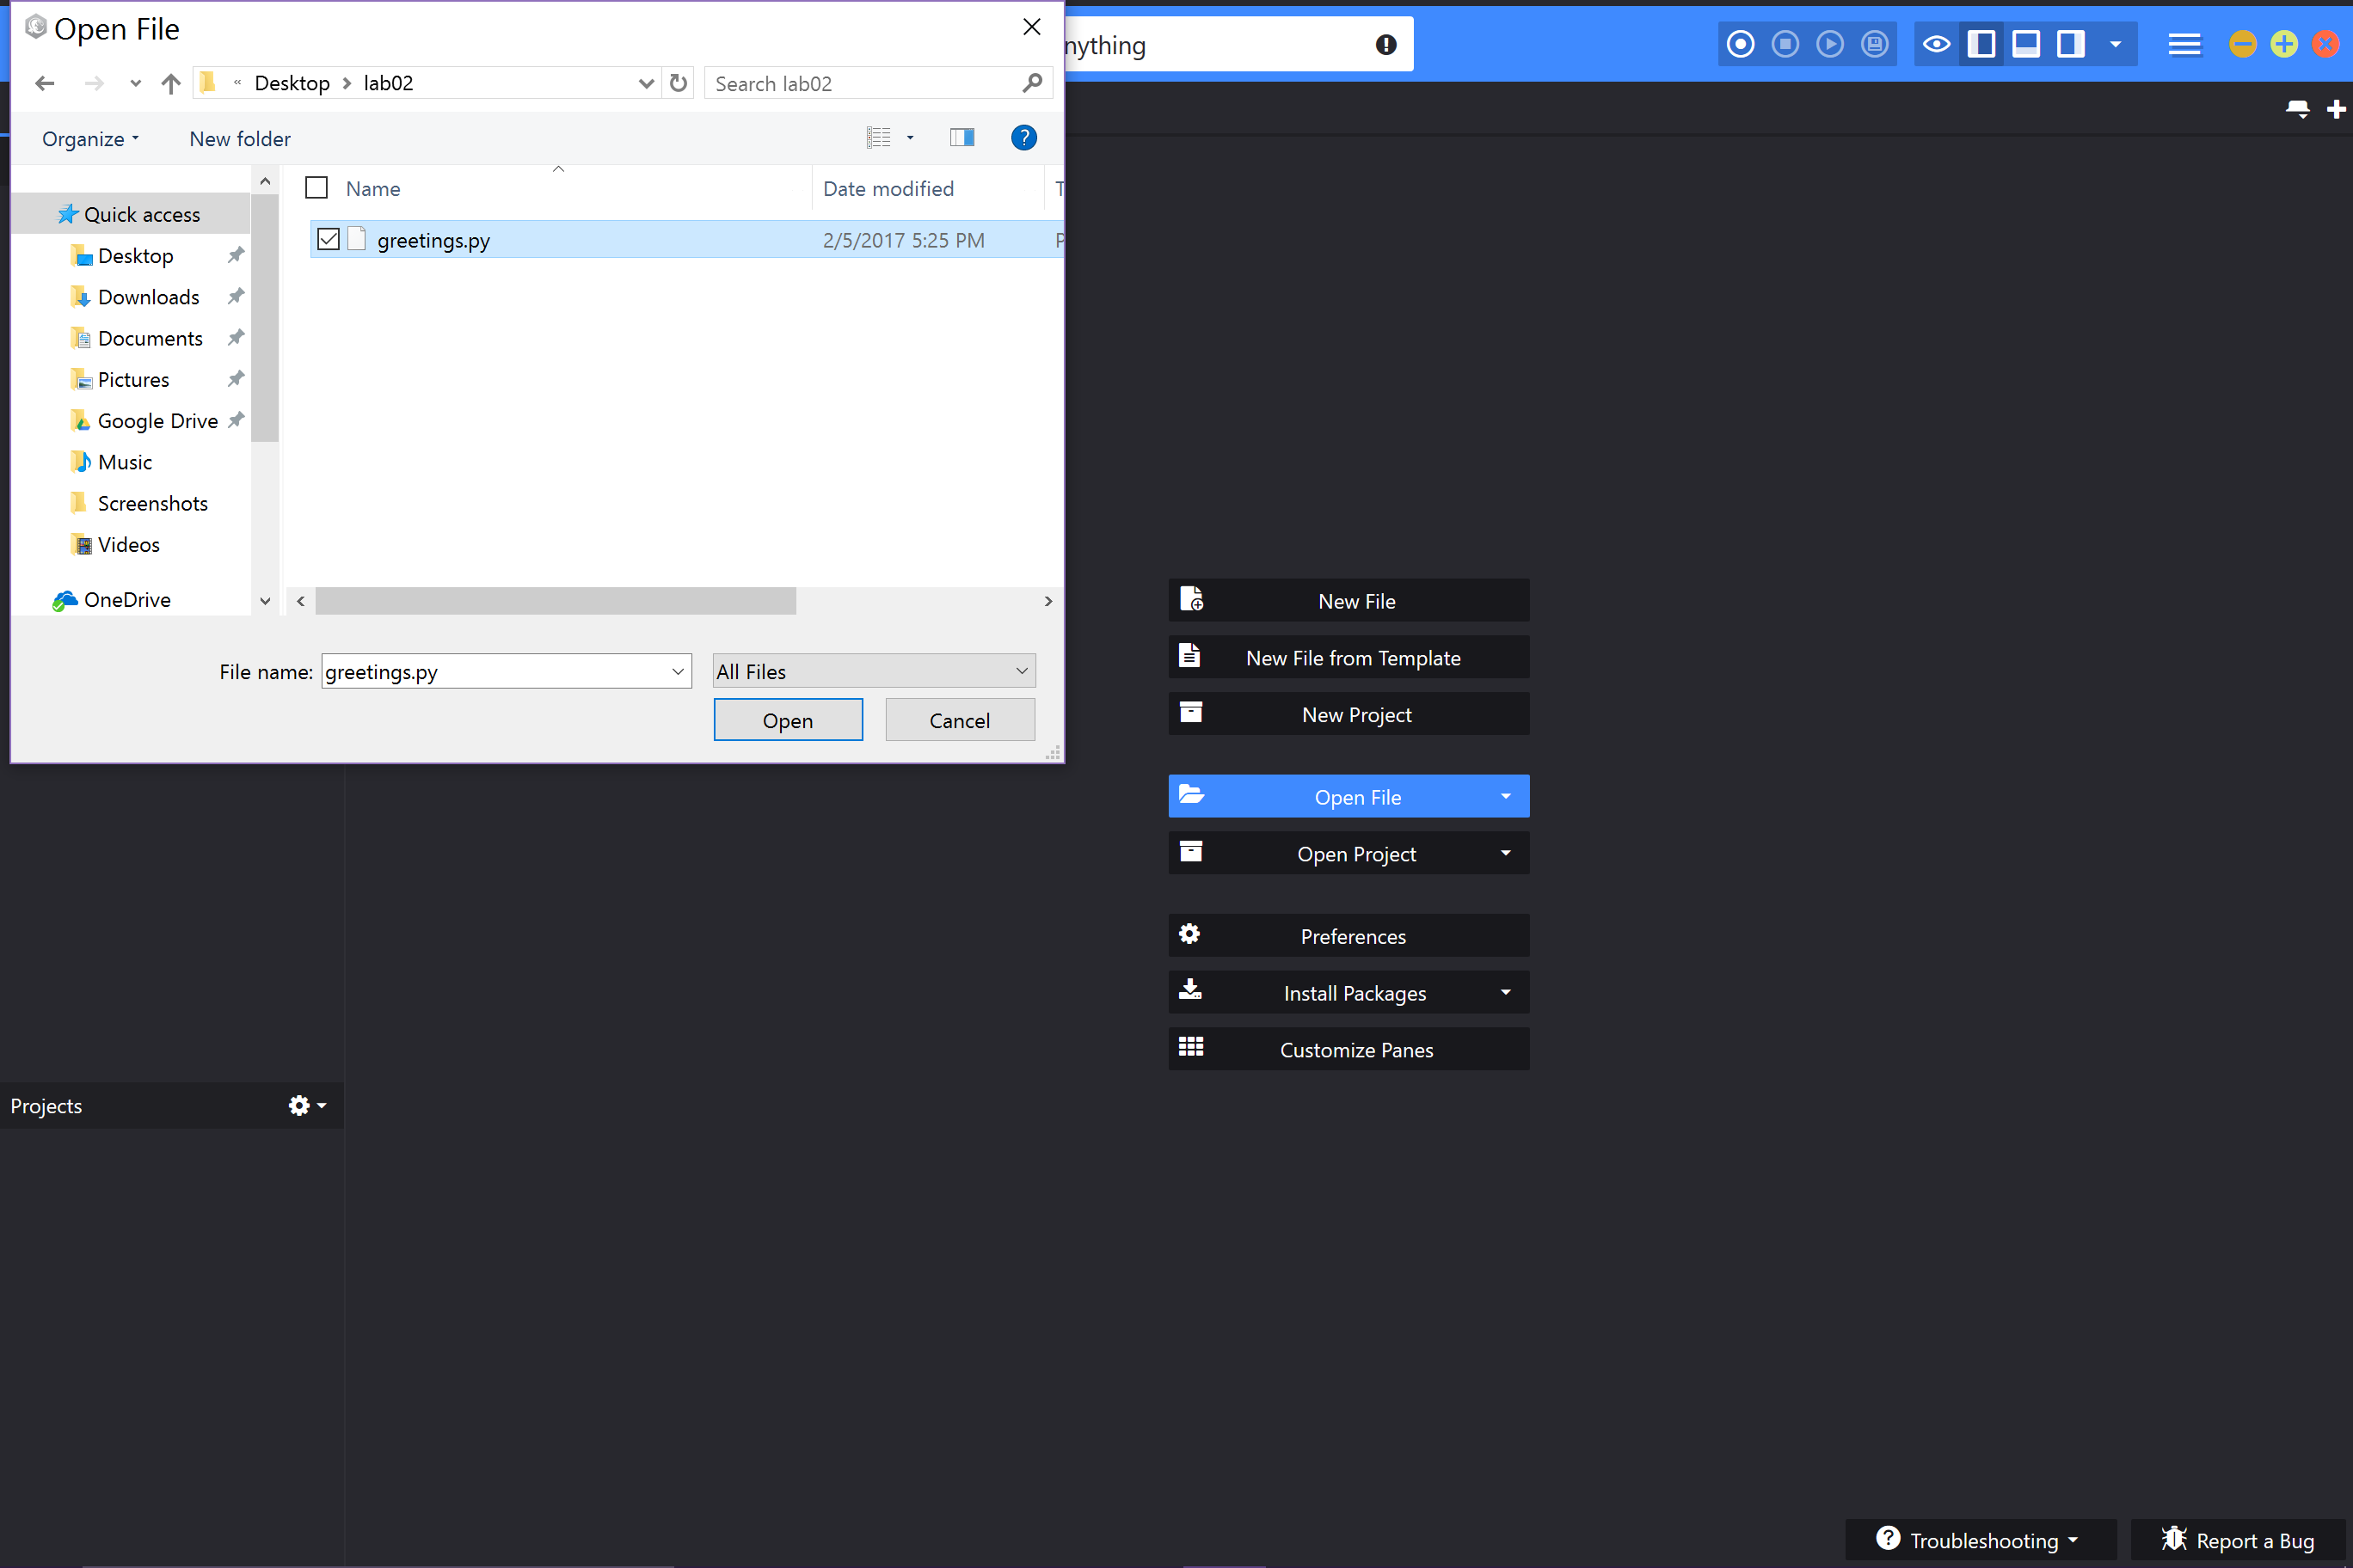
Task: Click the save macro icon
Action: [x=1874, y=44]
